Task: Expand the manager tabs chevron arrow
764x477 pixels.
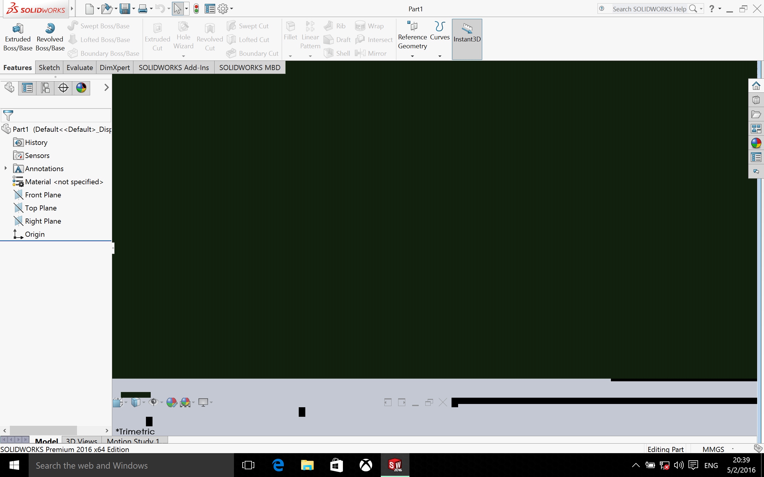Action: point(106,87)
